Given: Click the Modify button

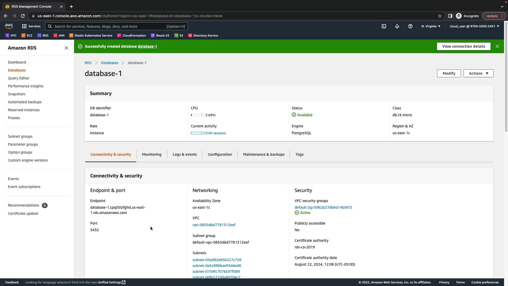Looking at the screenshot, I should 449,73.
